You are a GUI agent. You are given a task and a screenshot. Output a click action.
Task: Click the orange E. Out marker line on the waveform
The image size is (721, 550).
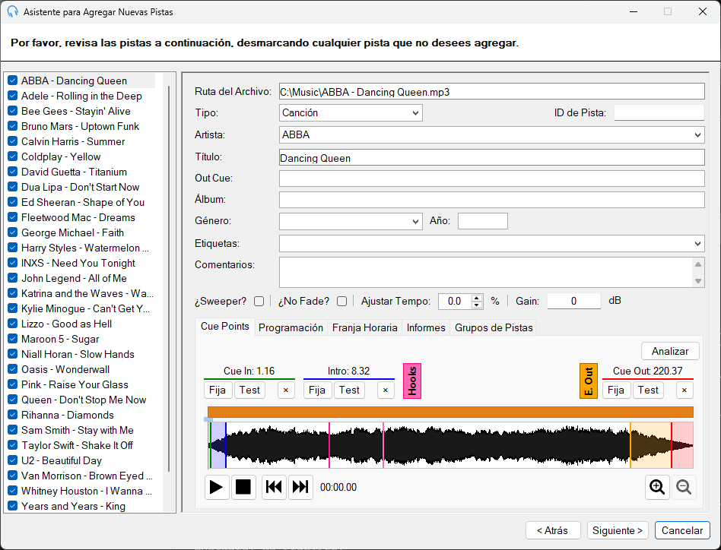(x=630, y=445)
